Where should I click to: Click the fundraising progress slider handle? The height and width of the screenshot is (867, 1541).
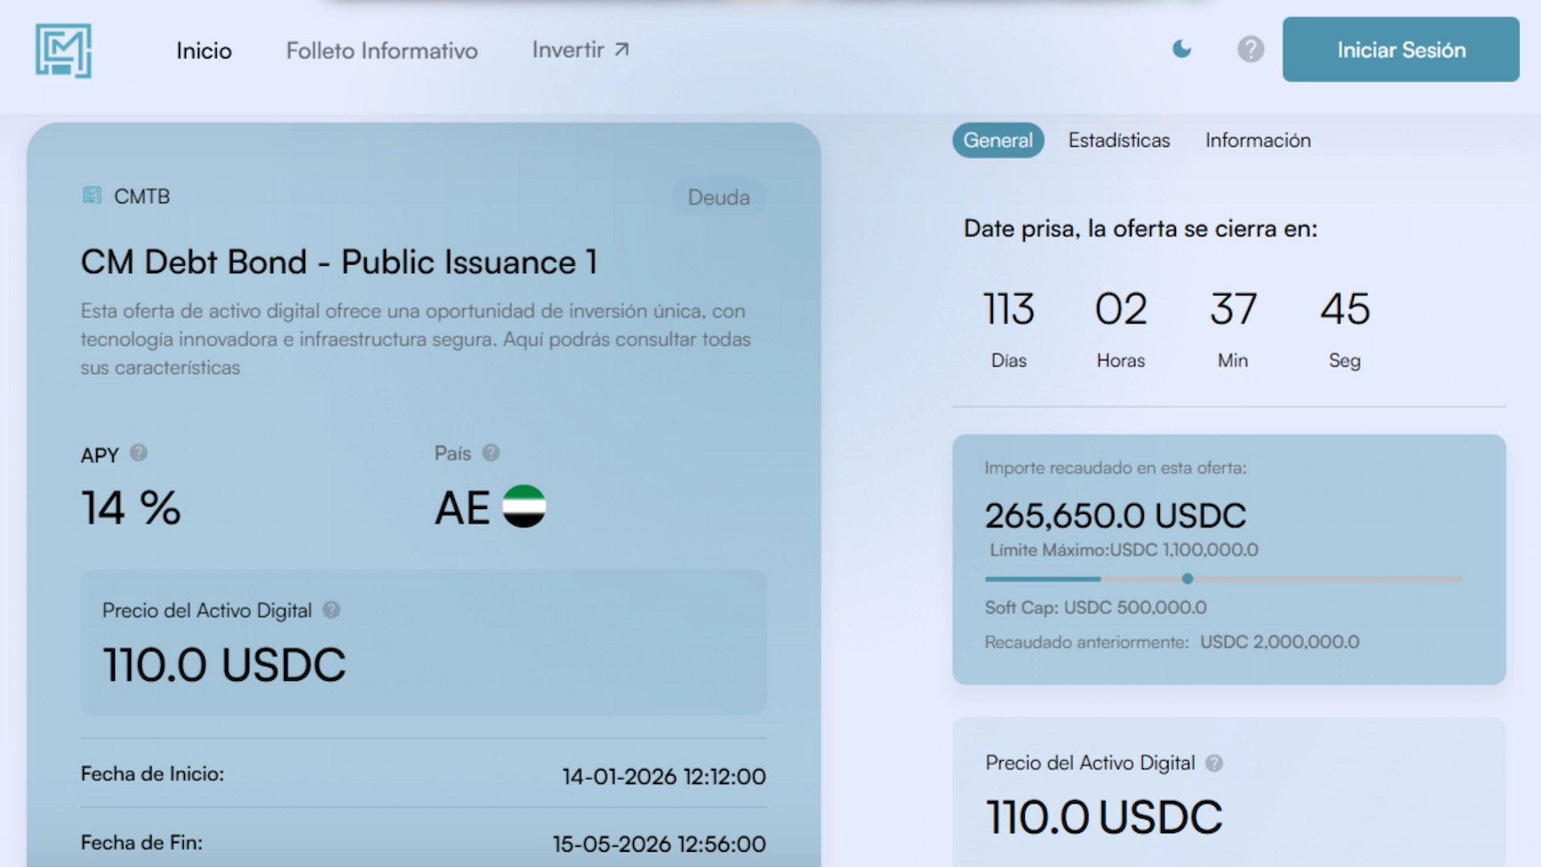(1187, 578)
